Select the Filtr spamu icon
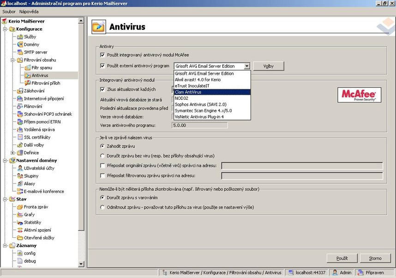The image size is (396, 278). pos(28,68)
